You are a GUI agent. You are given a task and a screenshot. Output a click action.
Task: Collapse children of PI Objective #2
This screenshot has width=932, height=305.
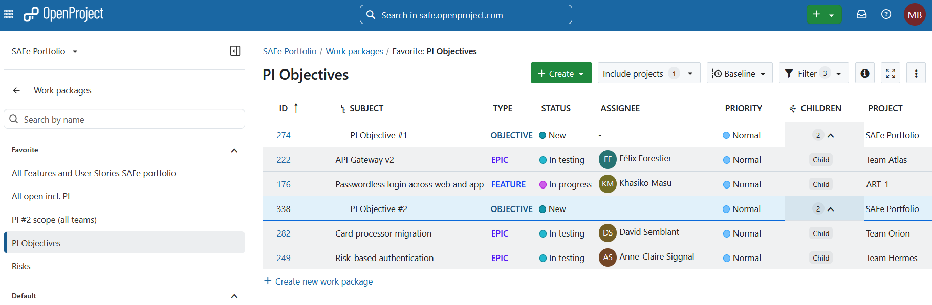click(831, 209)
